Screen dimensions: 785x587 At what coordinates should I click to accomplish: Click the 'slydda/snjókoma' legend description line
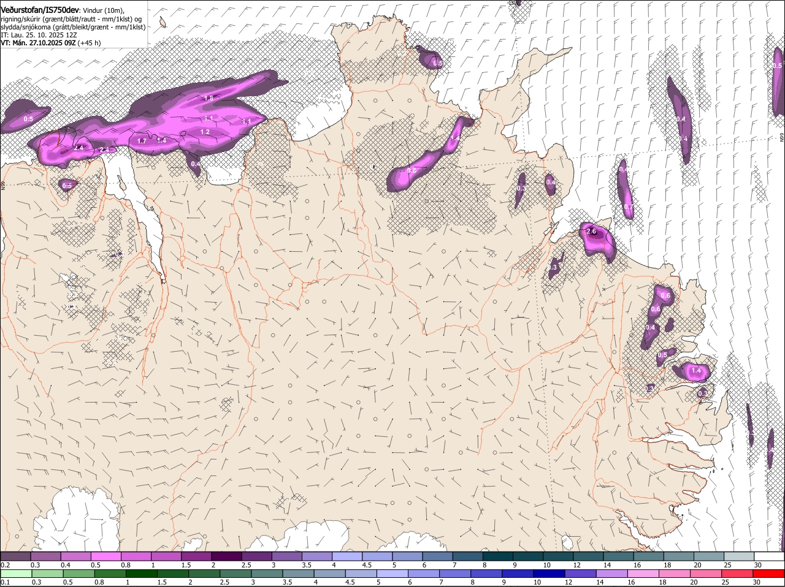(x=73, y=27)
